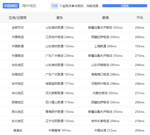Viewport: 150px width, 135px height.
Task: Click 青海西宁联通 155ms cell
Action: (60, 112)
